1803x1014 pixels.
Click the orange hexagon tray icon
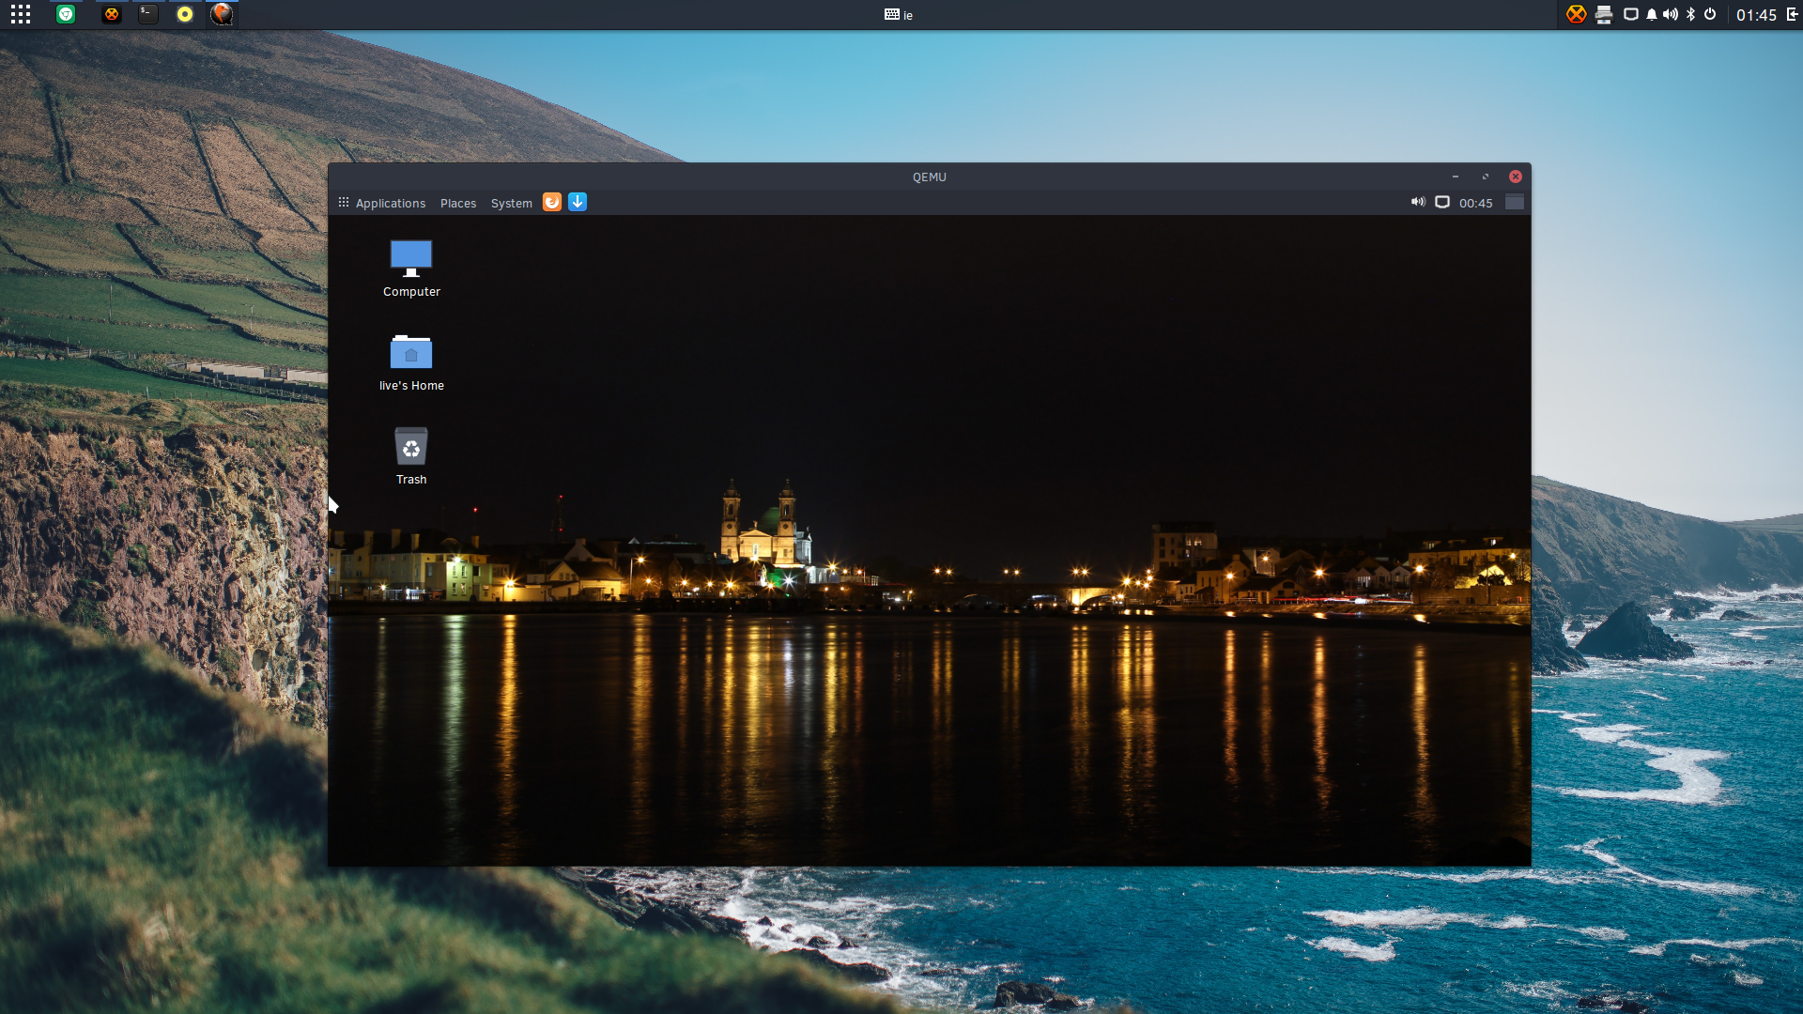pyautogui.click(x=1577, y=14)
